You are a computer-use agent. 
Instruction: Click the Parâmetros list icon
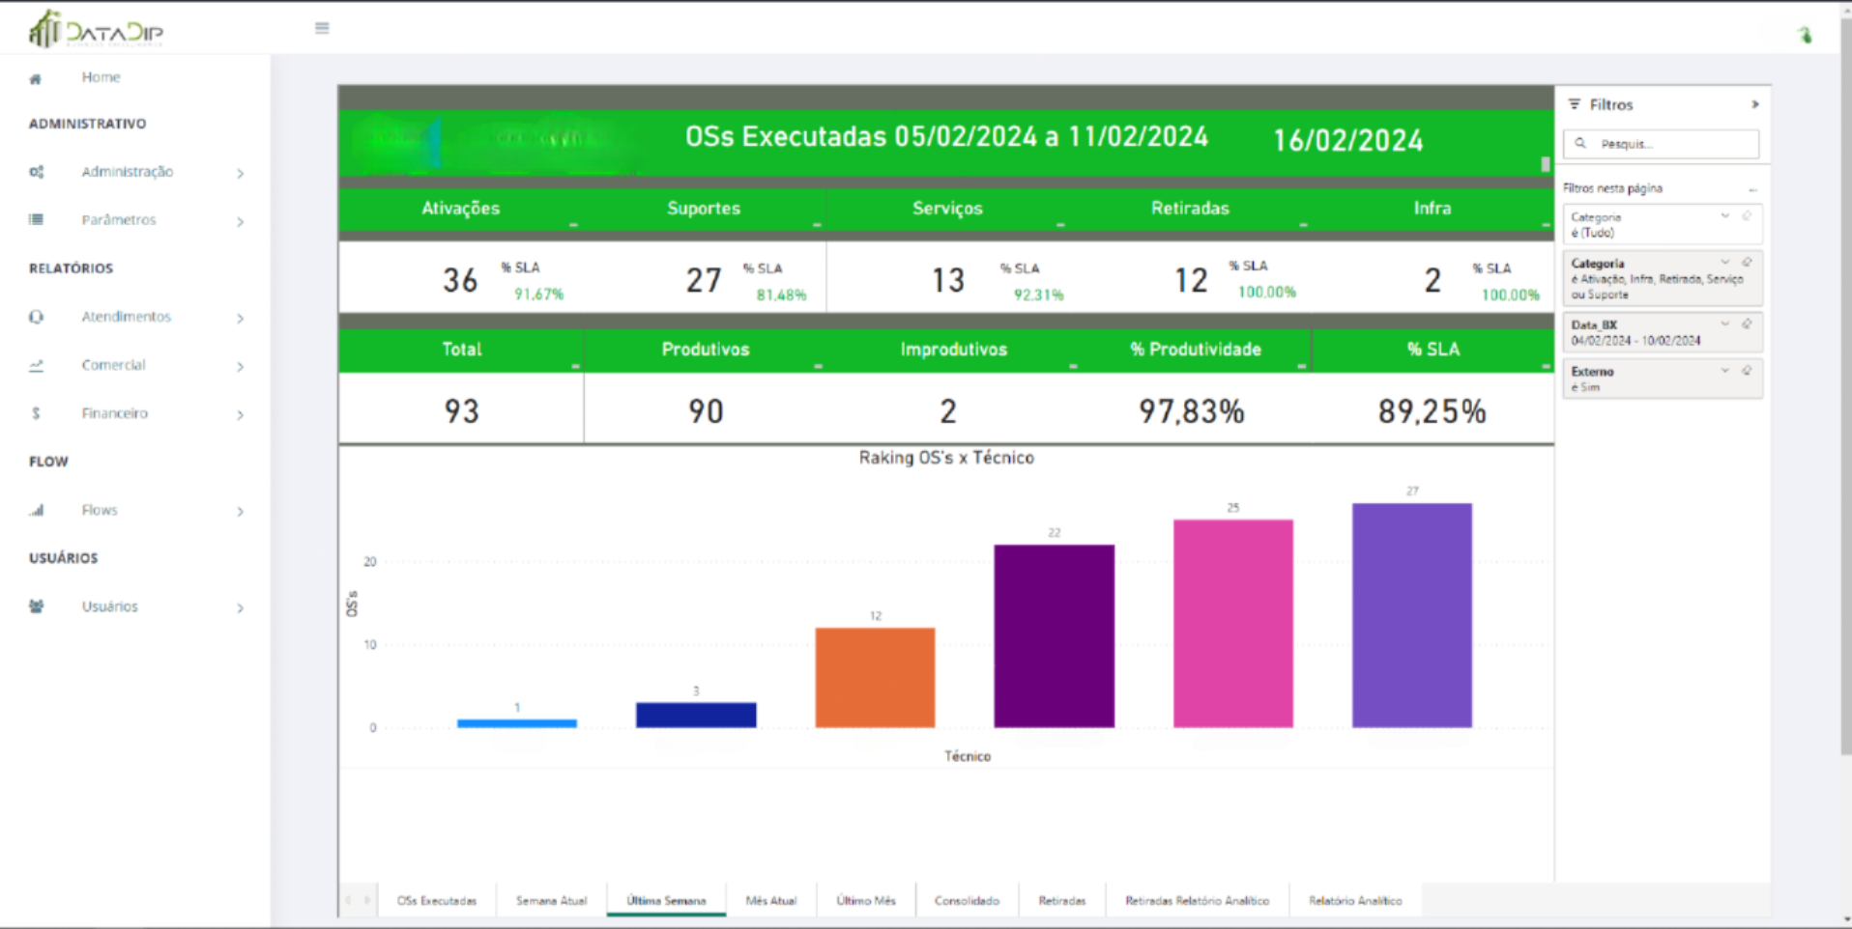[x=36, y=219]
